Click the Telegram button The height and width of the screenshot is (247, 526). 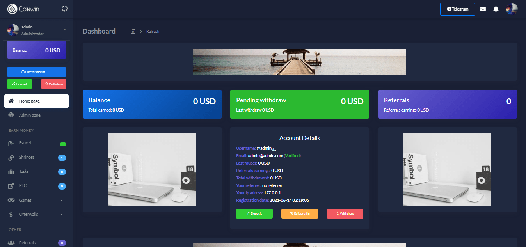tap(457, 9)
